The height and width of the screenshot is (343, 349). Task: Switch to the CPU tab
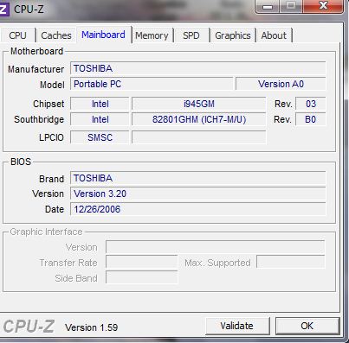17,35
